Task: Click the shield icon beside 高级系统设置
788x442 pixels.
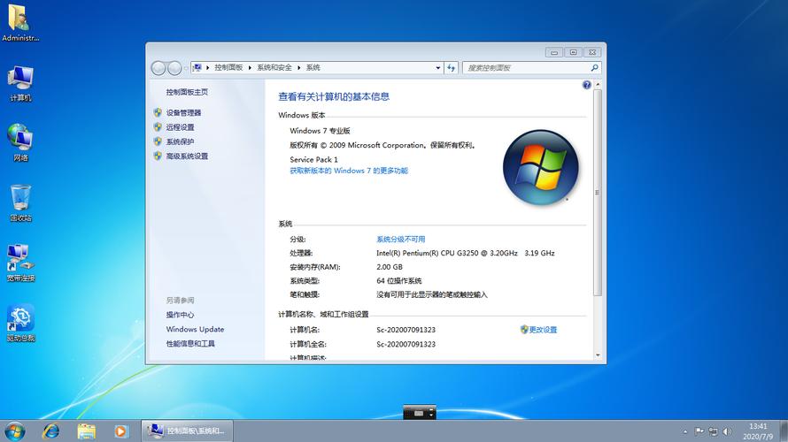Action: [x=158, y=156]
